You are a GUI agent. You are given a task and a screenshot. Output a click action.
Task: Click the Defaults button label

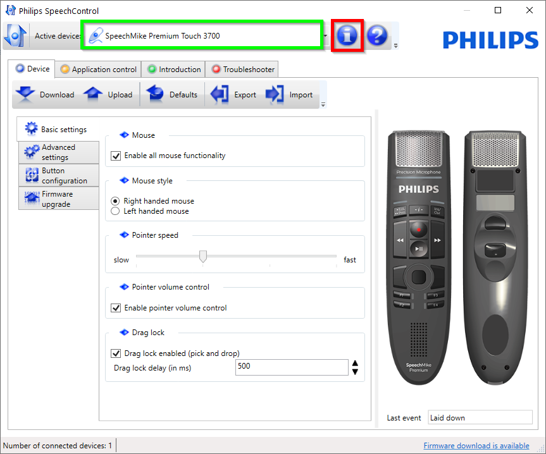(x=183, y=95)
